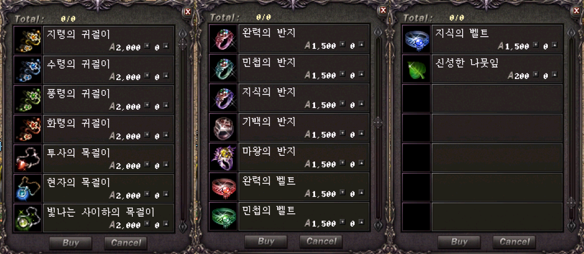
Task: Decrease quantity of 현자의 목걸이
Action: coord(147,194)
